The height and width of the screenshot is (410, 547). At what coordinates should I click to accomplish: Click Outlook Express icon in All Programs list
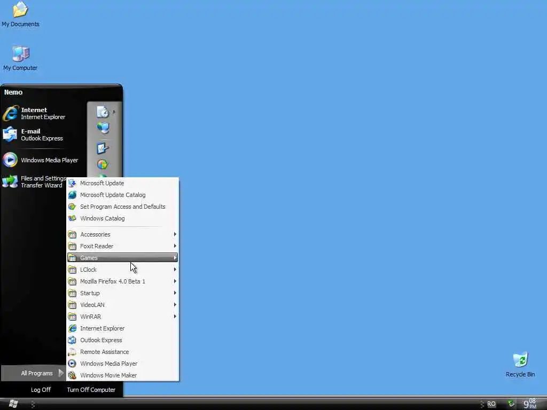[72, 340]
